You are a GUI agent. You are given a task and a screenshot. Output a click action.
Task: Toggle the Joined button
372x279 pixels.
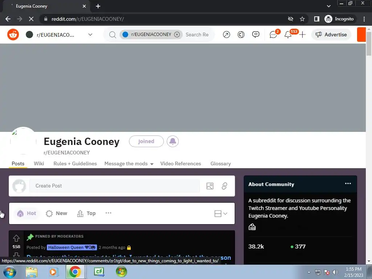click(x=146, y=141)
